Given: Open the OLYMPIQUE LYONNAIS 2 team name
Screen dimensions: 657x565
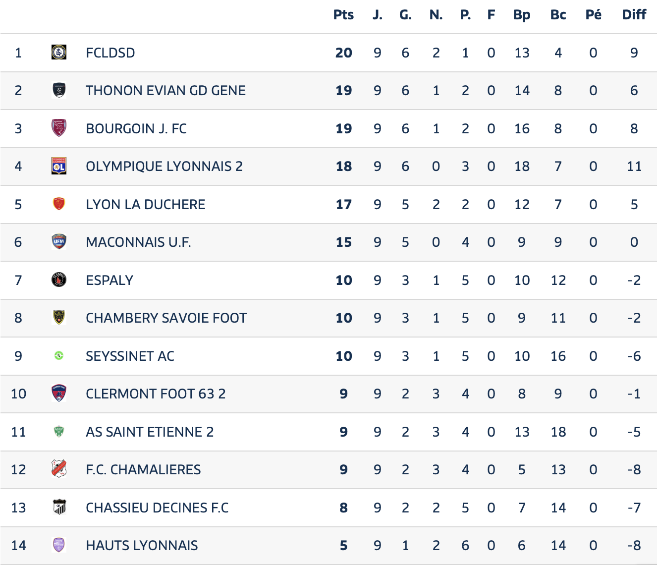Looking at the screenshot, I should [x=164, y=166].
